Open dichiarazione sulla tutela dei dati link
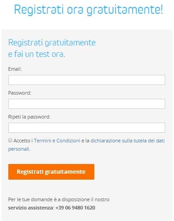 [x=128, y=141]
